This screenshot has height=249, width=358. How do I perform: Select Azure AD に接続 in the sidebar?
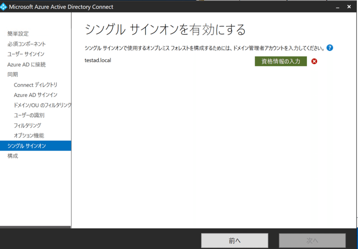tap(26, 64)
